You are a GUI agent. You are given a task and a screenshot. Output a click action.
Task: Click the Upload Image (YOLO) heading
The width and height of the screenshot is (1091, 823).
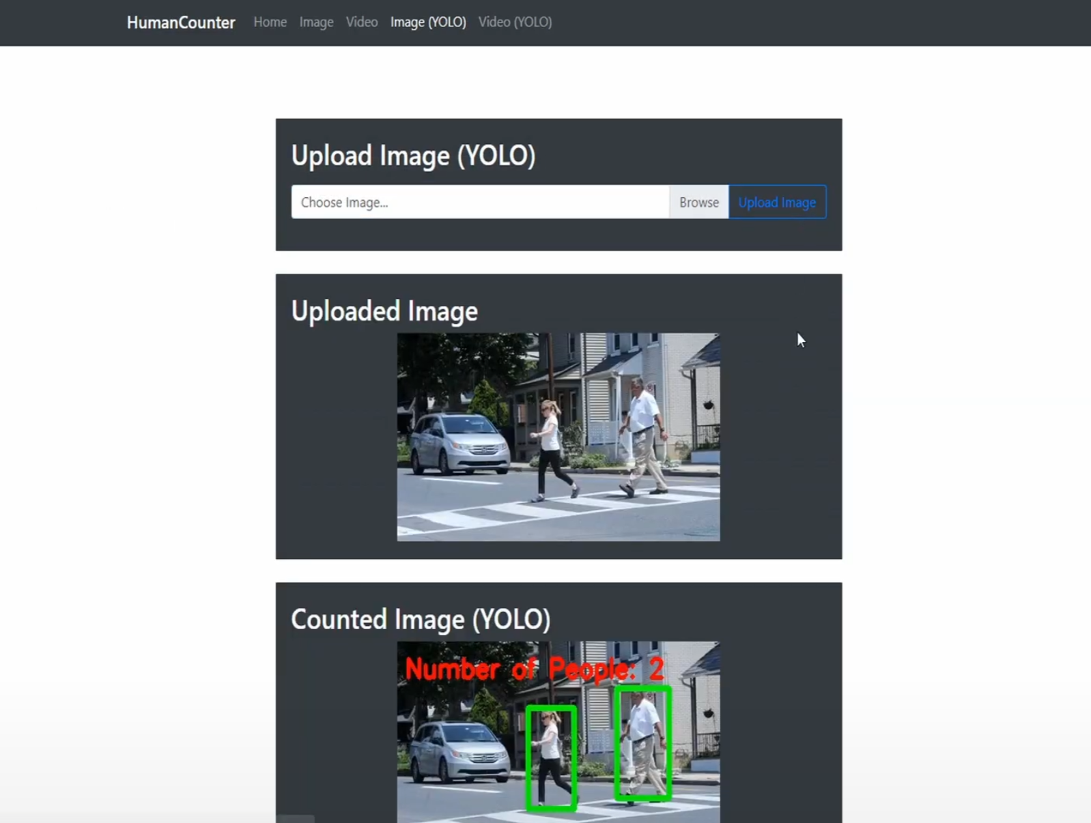point(413,156)
